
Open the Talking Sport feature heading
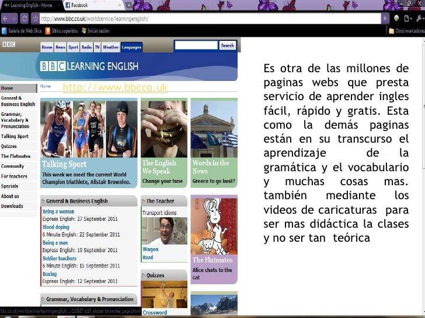(64, 164)
